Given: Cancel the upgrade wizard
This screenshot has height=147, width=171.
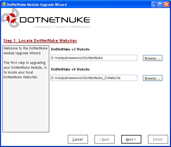Looking at the screenshot, I should point(78,139).
